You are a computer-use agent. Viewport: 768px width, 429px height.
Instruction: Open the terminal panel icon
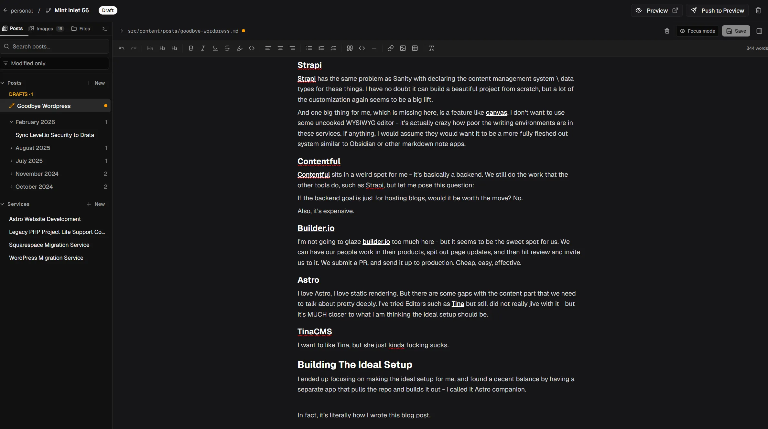tap(104, 29)
